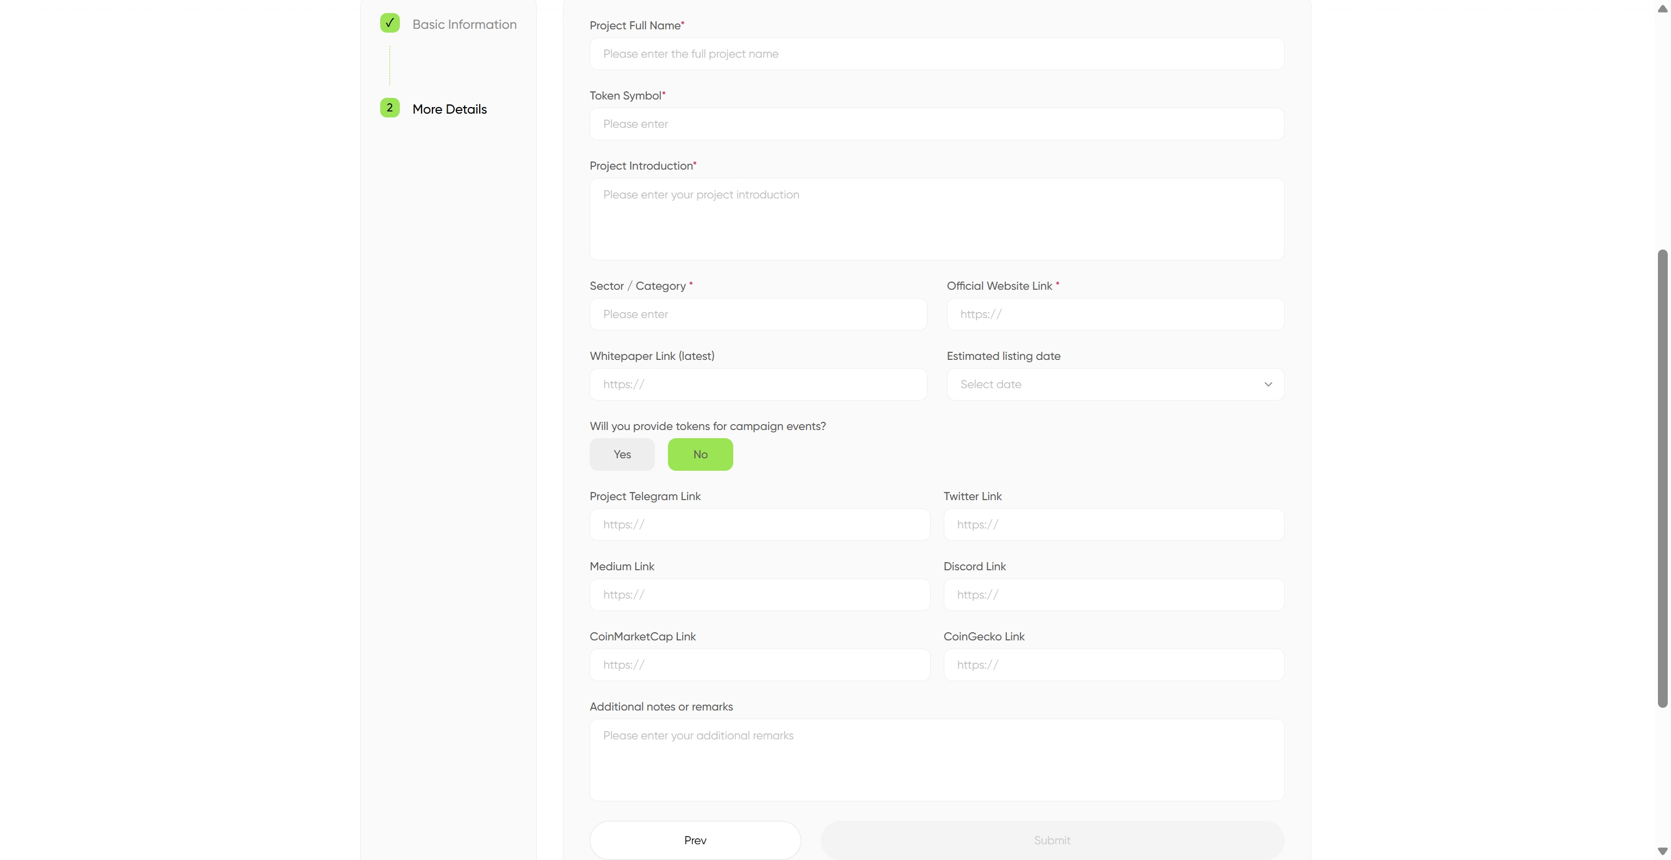The image size is (1671, 860).
Task: Click the "Estimated listing date" label
Action: (x=1004, y=356)
